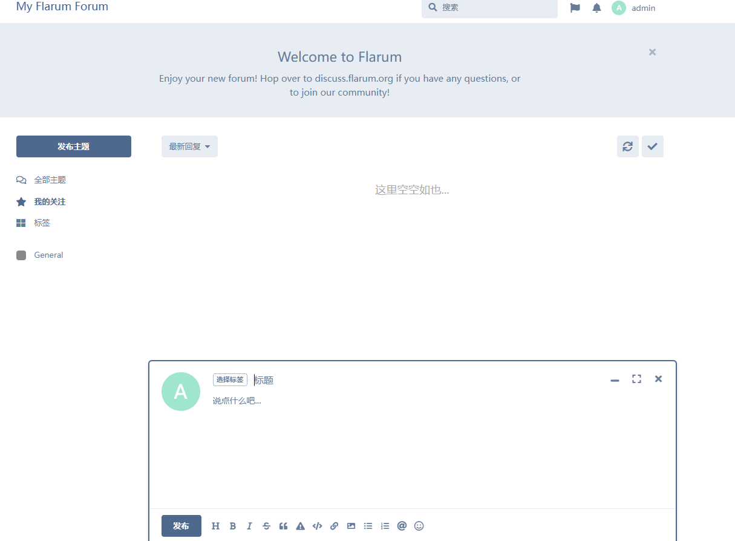Open the notifications bell

click(596, 8)
